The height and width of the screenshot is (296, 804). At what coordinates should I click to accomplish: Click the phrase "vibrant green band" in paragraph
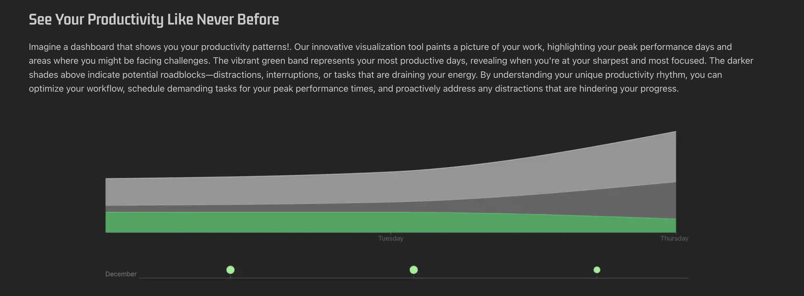(x=269, y=61)
